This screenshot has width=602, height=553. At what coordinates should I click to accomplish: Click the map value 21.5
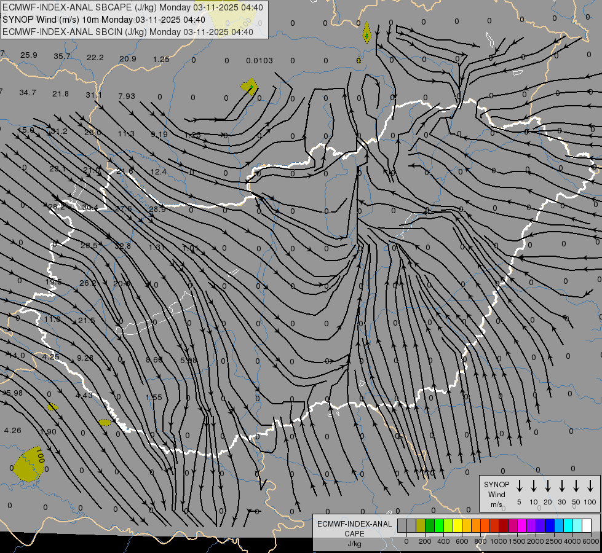pyautogui.click(x=86, y=320)
